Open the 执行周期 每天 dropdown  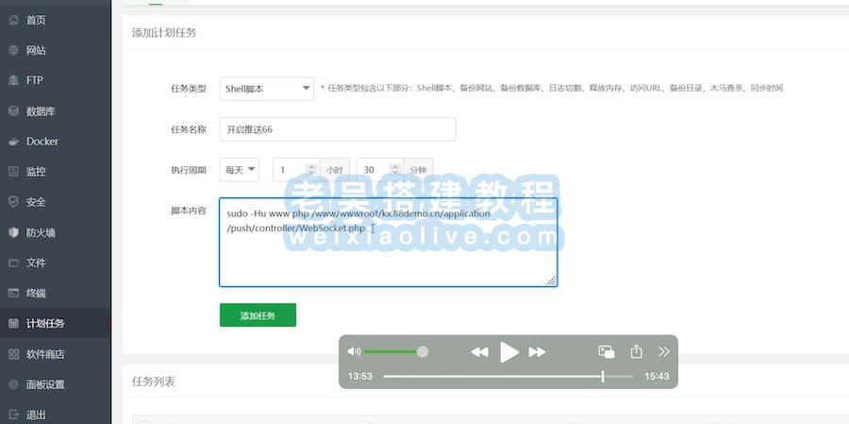(x=240, y=170)
